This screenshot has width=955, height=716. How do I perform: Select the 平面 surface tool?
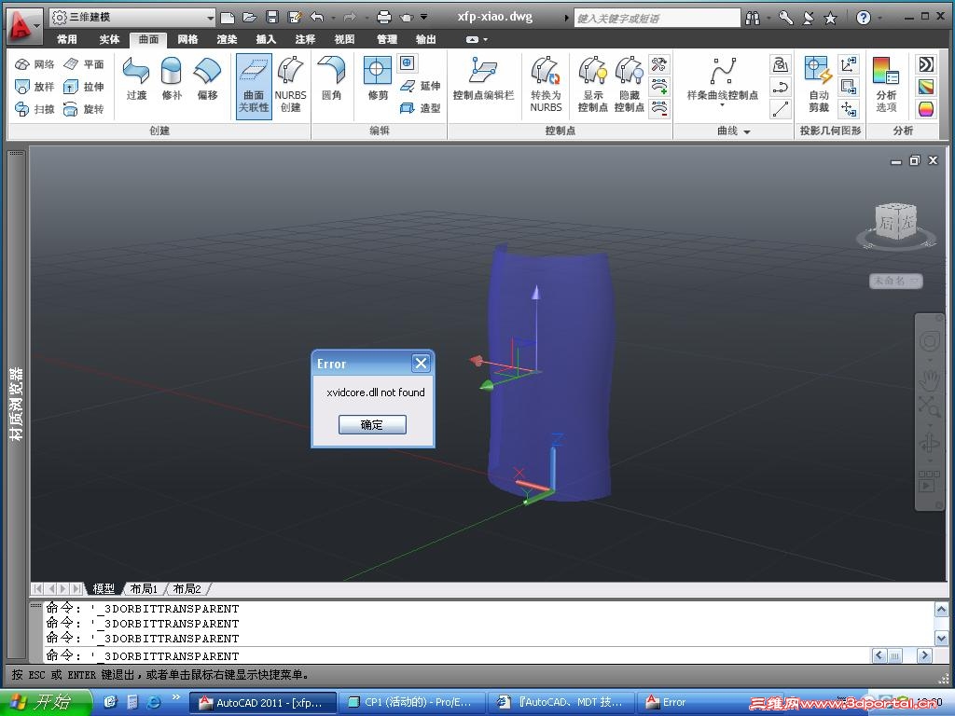click(x=84, y=64)
